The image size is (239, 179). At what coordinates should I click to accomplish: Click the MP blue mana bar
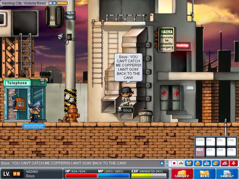coord(114,176)
